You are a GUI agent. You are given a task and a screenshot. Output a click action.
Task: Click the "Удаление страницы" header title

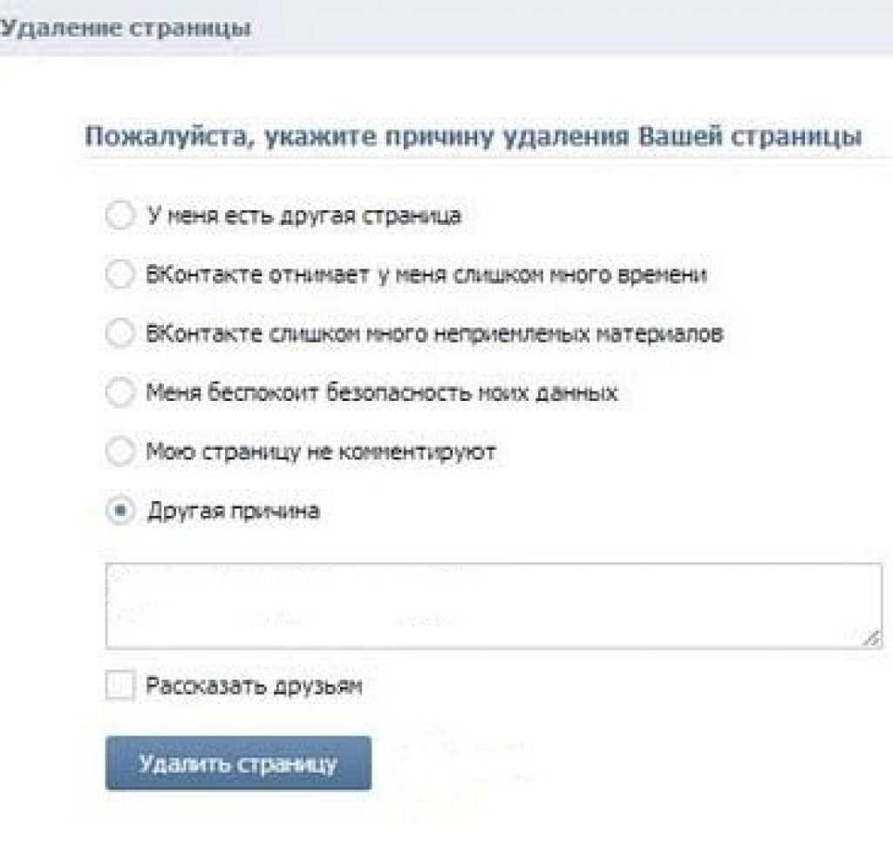pyautogui.click(x=125, y=29)
